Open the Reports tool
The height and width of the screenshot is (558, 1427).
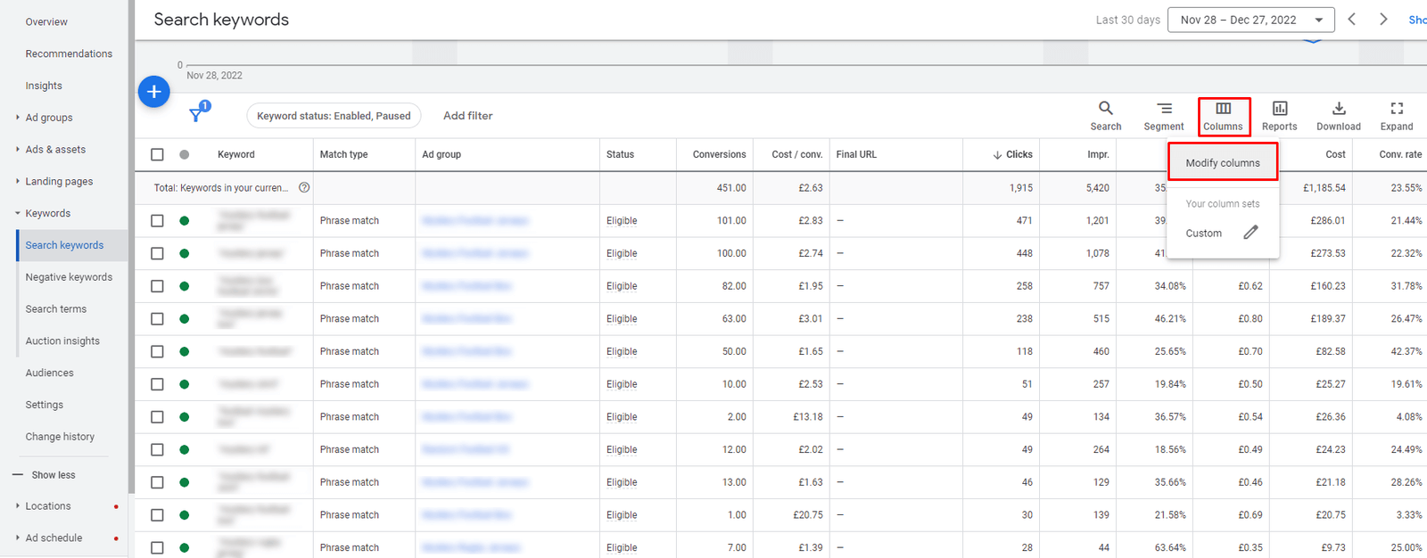(x=1279, y=116)
